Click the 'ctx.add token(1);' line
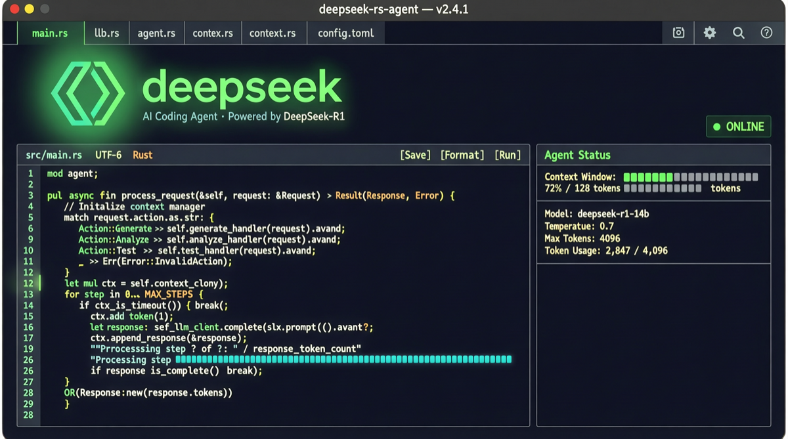This screenshot has width=788, height=439. point(132,316)
